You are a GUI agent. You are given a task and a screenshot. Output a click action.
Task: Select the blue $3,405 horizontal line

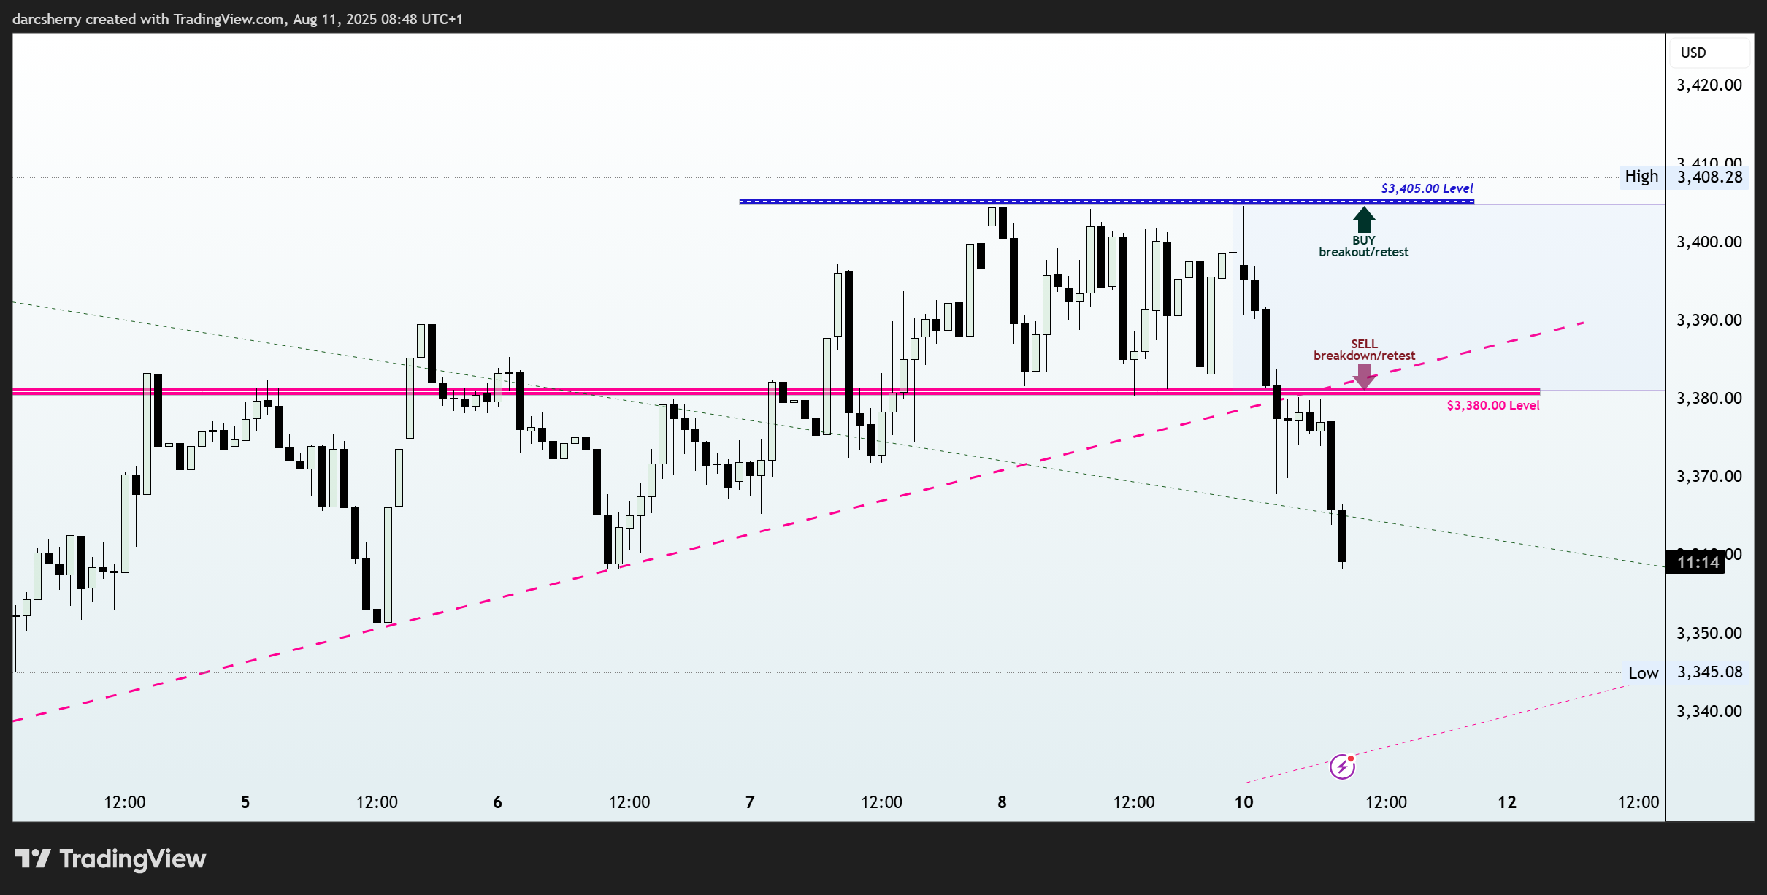[1106, 201]
